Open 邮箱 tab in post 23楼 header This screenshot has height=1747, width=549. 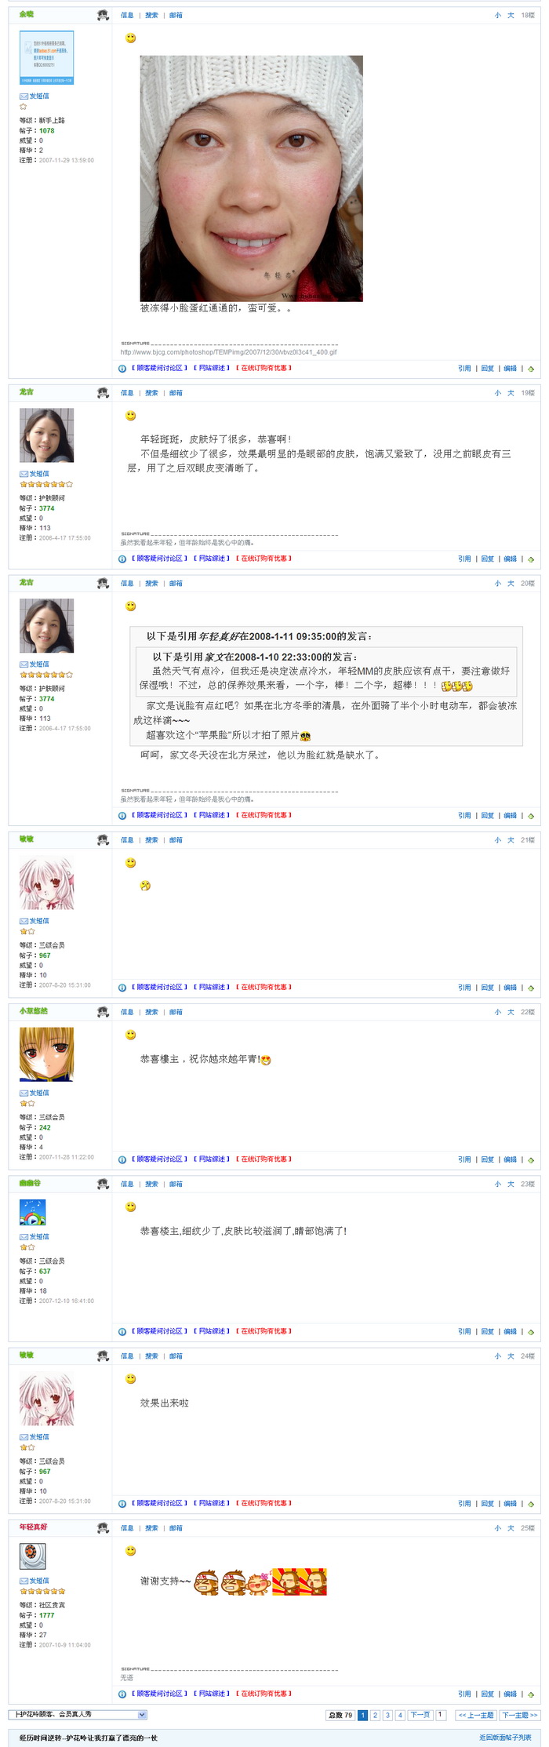pyautogui.click(x=176, y=1184)
